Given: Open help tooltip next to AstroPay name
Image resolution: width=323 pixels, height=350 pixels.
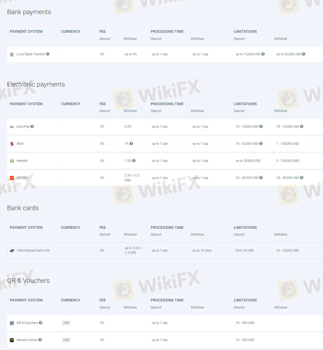Looking at the screenshot, I should tap(32, 126).
